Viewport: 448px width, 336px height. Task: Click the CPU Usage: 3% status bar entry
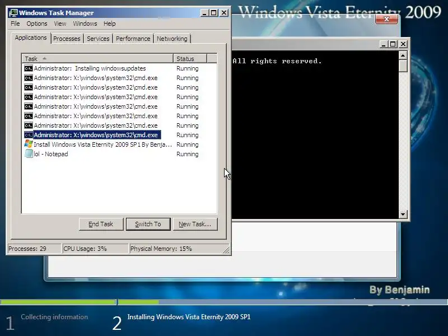click(x=95, y=249)
